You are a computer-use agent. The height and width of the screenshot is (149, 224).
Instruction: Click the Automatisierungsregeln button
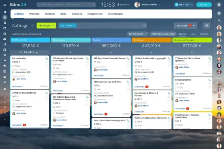pyautogui.click(x=163, y=34)
